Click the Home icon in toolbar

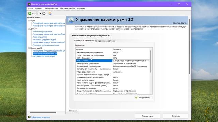(x=50, y=13)
